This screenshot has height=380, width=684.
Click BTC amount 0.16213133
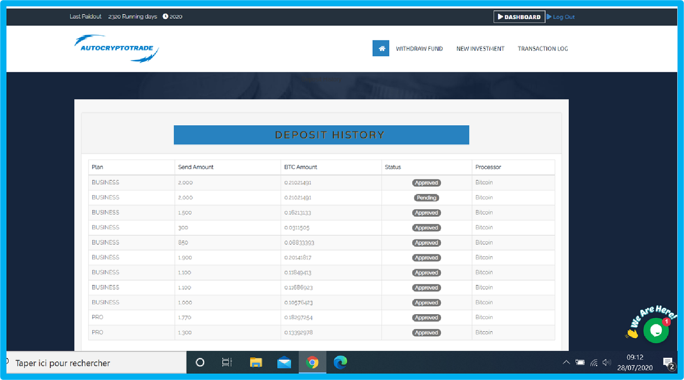point(298,213)
